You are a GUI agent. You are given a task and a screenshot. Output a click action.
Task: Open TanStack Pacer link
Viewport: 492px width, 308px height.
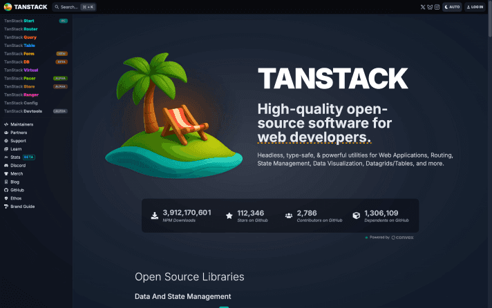tap(20, 78)
